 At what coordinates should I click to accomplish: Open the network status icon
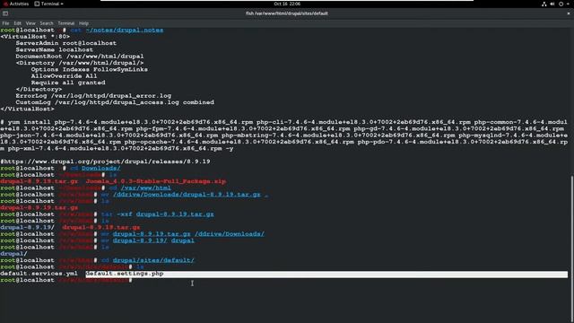(x=544, y=4)
